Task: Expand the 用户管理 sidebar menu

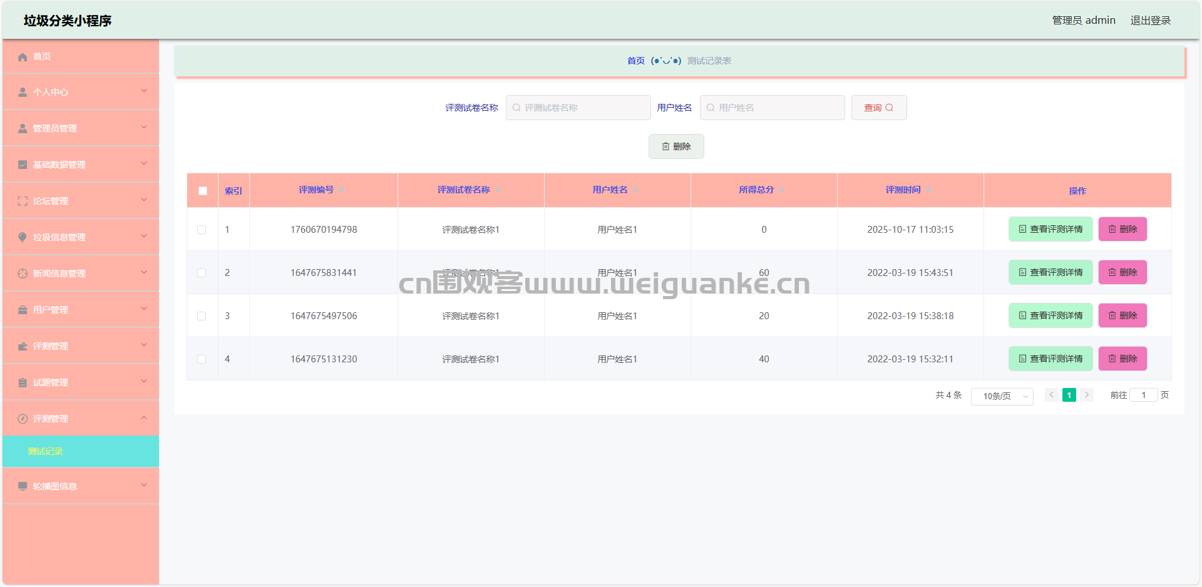Action: coord(80,310)
